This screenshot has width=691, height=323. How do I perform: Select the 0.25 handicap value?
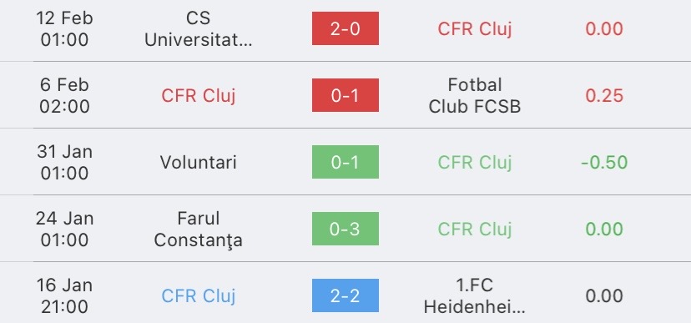(604, 96)
